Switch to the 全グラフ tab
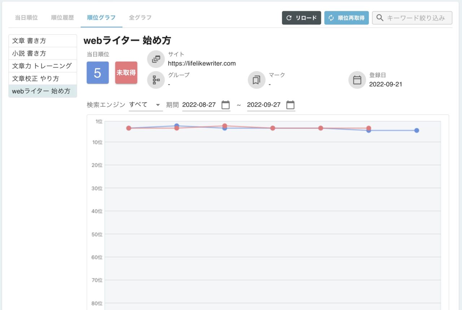 (x=140, y=17)
